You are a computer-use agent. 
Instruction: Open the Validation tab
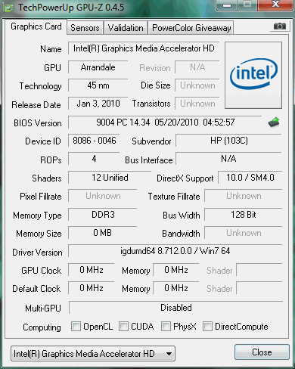pos(126,28)
